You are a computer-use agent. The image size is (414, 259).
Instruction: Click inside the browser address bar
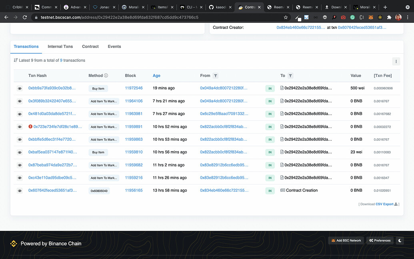point(160,17)
